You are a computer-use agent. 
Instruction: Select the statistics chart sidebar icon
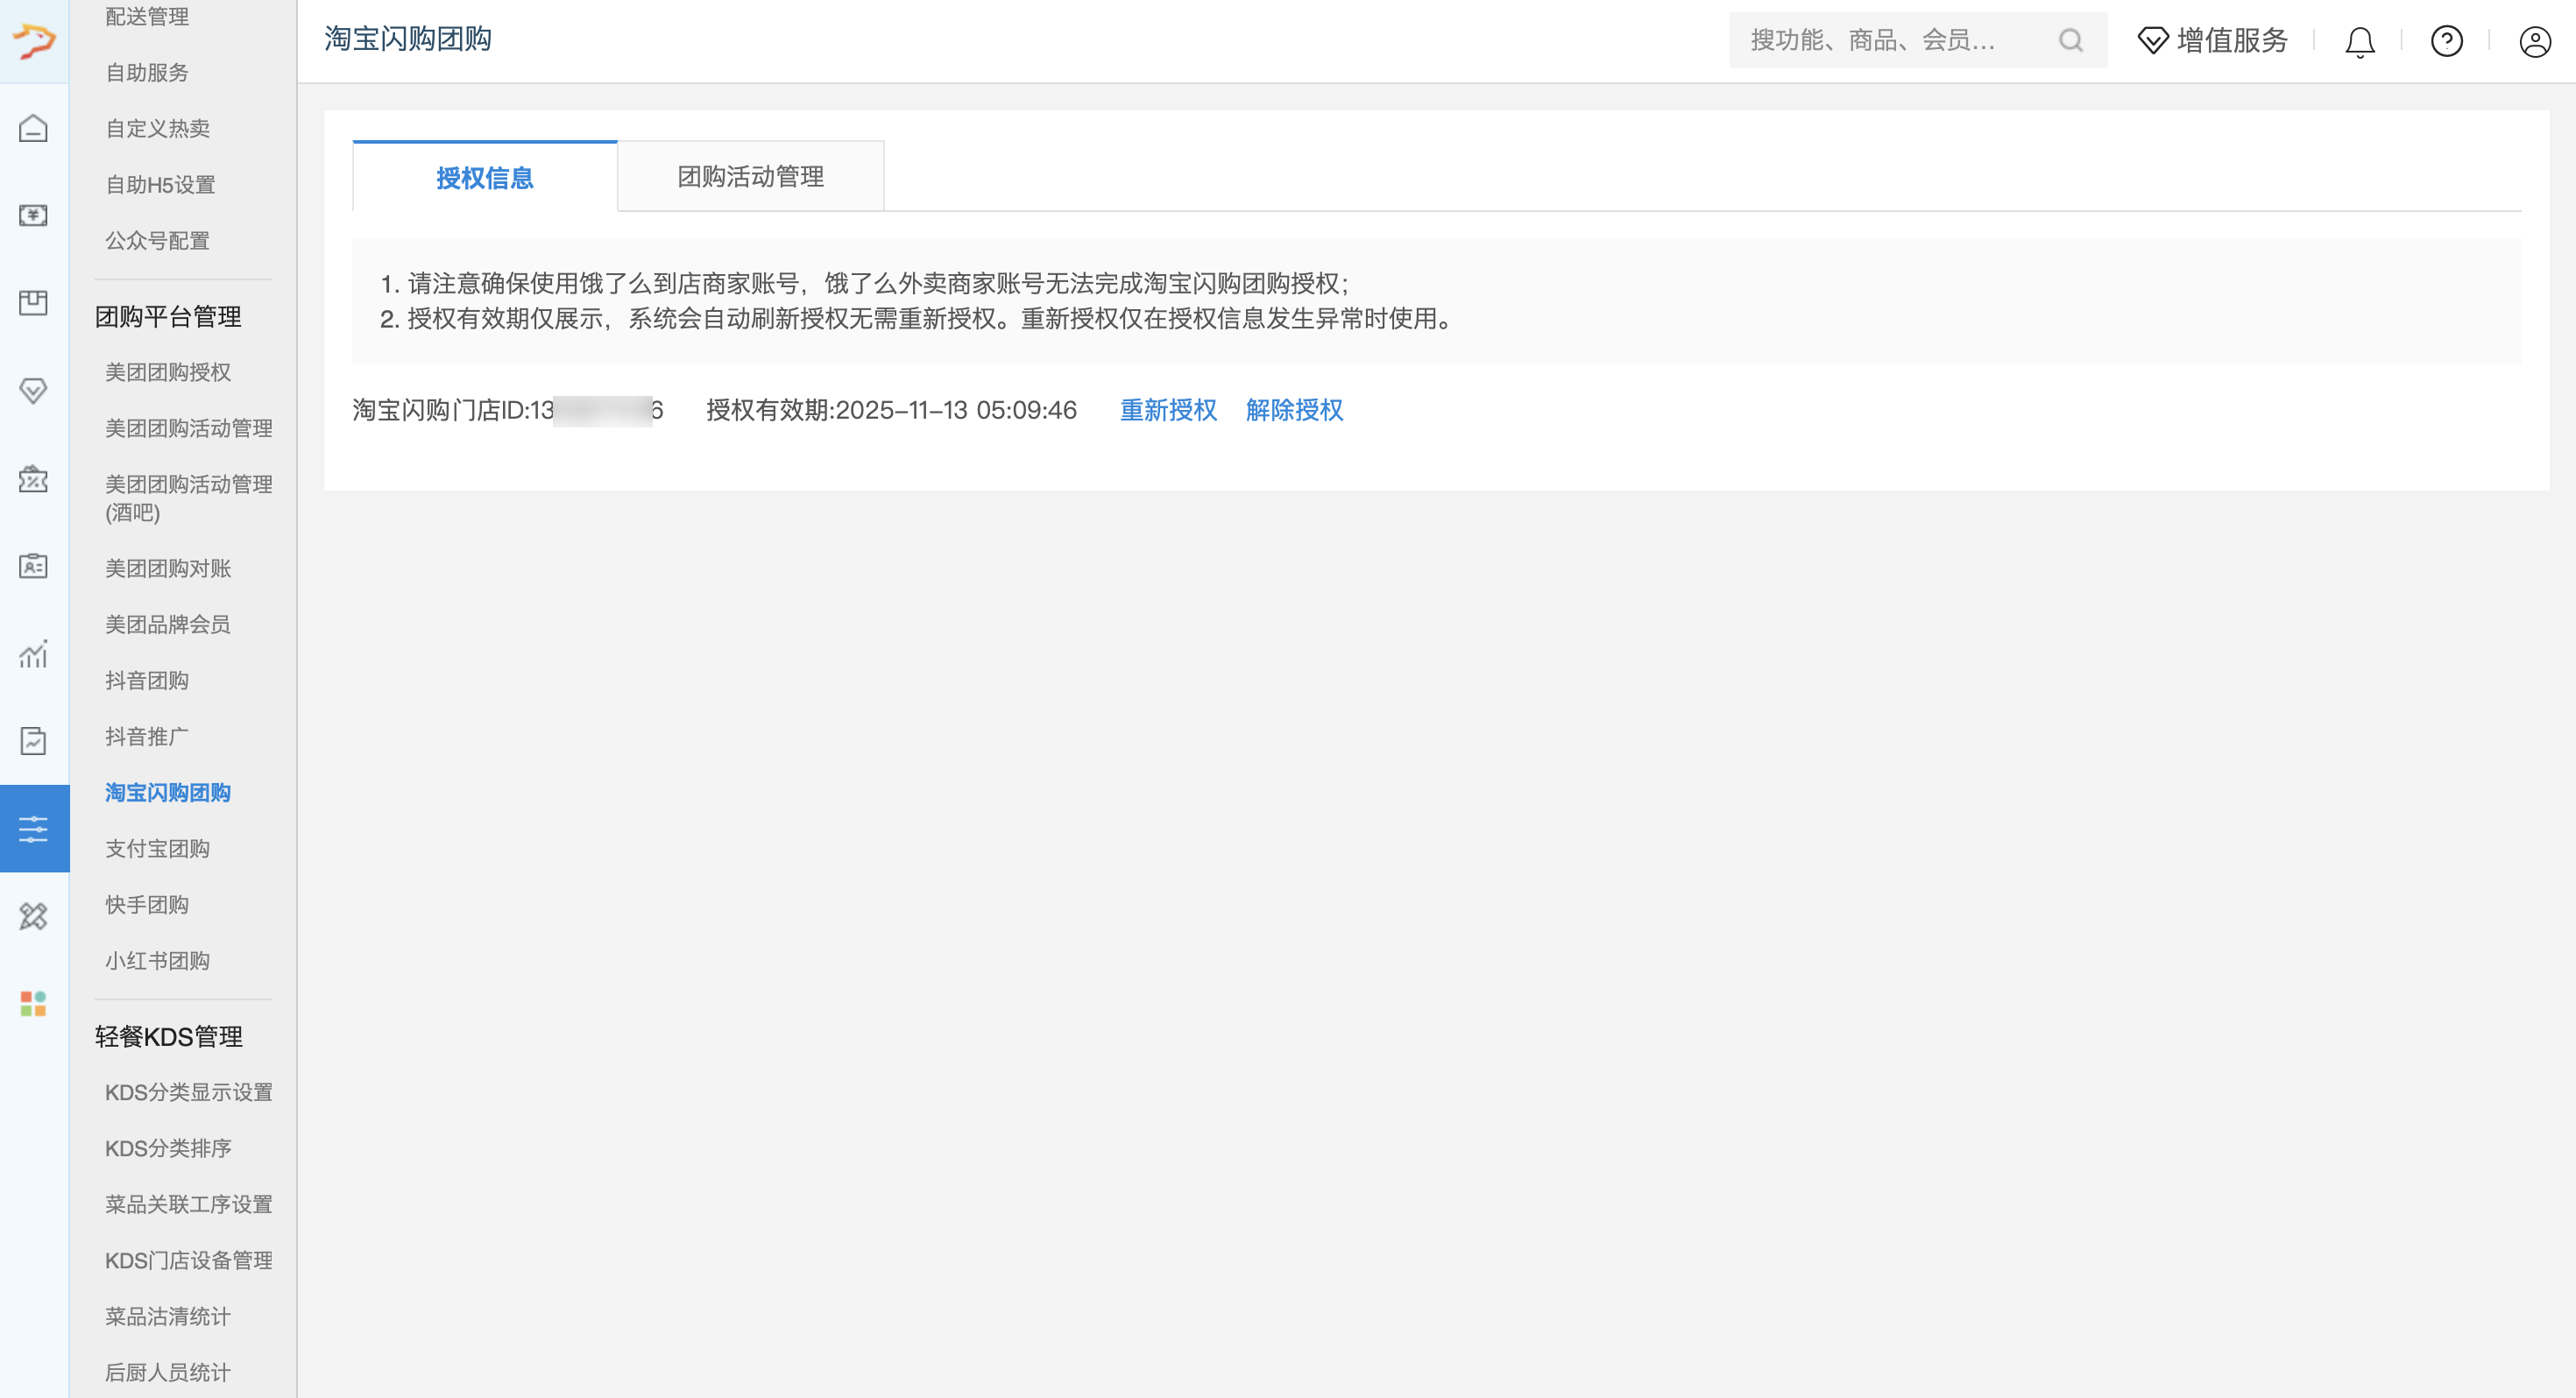(x=33, y=654)
